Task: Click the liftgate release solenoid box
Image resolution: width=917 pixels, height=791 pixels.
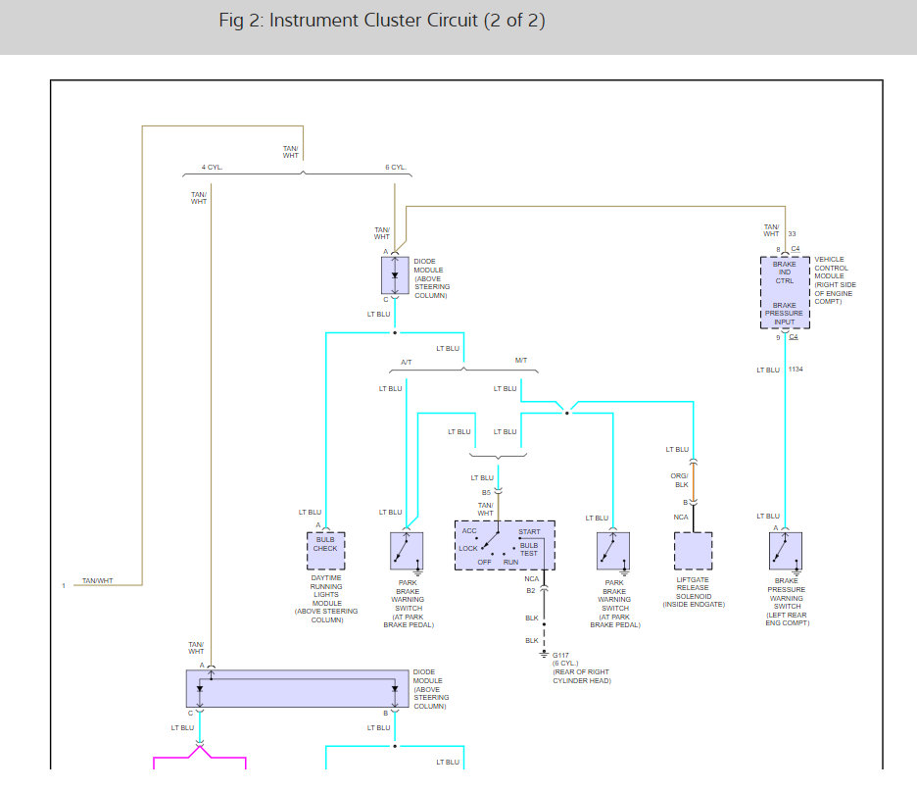Action: click(693, 551)
